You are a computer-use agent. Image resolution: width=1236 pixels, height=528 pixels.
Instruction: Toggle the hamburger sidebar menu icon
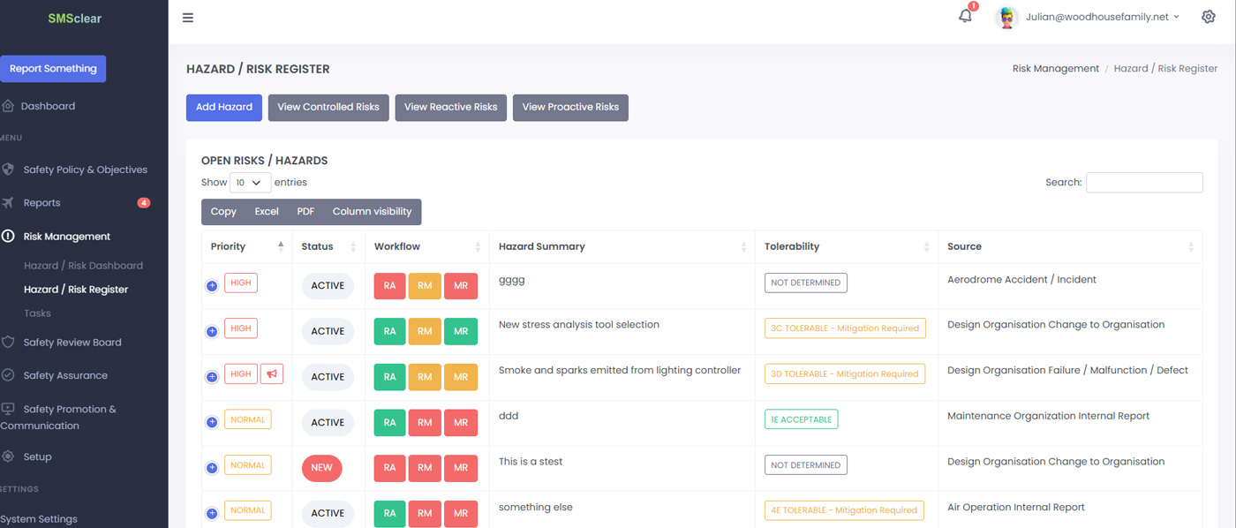click(188, 18)
